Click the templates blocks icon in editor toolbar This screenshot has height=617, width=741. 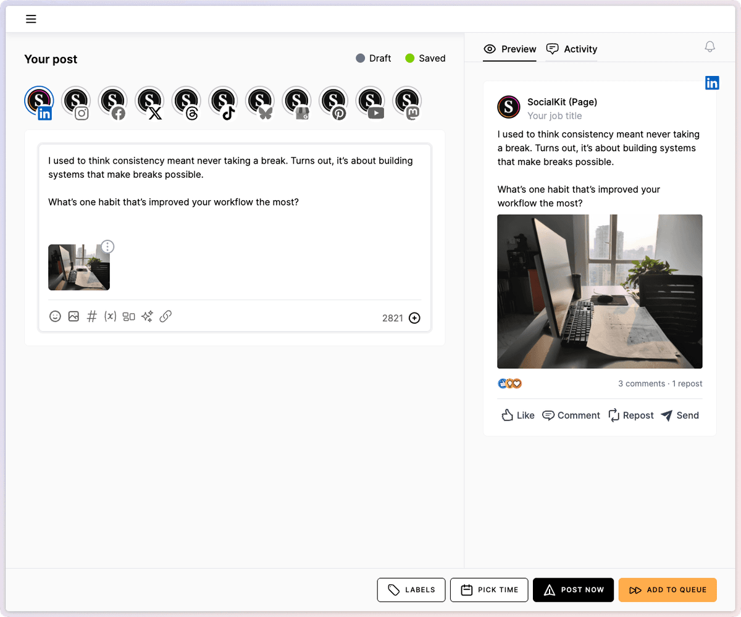[128, 317]
